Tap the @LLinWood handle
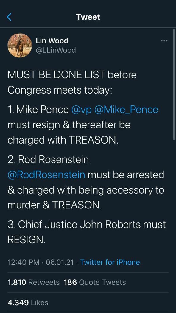The height and width of the screenshot is (313, 176). [x=56, y=50]
